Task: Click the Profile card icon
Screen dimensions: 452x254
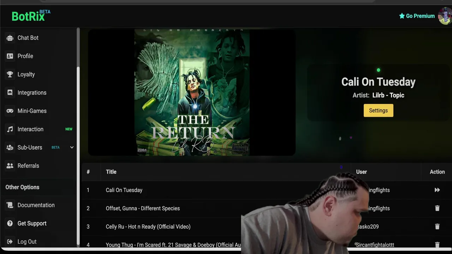Action: coord(10,56)
